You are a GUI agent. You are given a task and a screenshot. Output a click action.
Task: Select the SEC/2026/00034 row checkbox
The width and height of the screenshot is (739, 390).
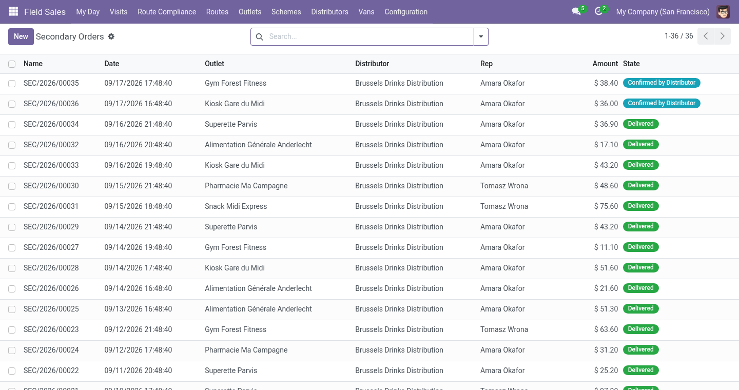[12, 125]
